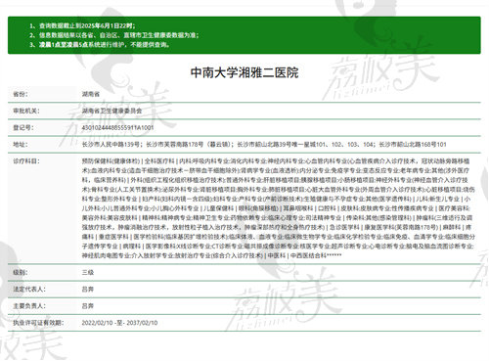Click address text 长沙市芙蓉南路178号（暮云镇）
Viewport: 489px width, 361px height.
tap(190, 144)
